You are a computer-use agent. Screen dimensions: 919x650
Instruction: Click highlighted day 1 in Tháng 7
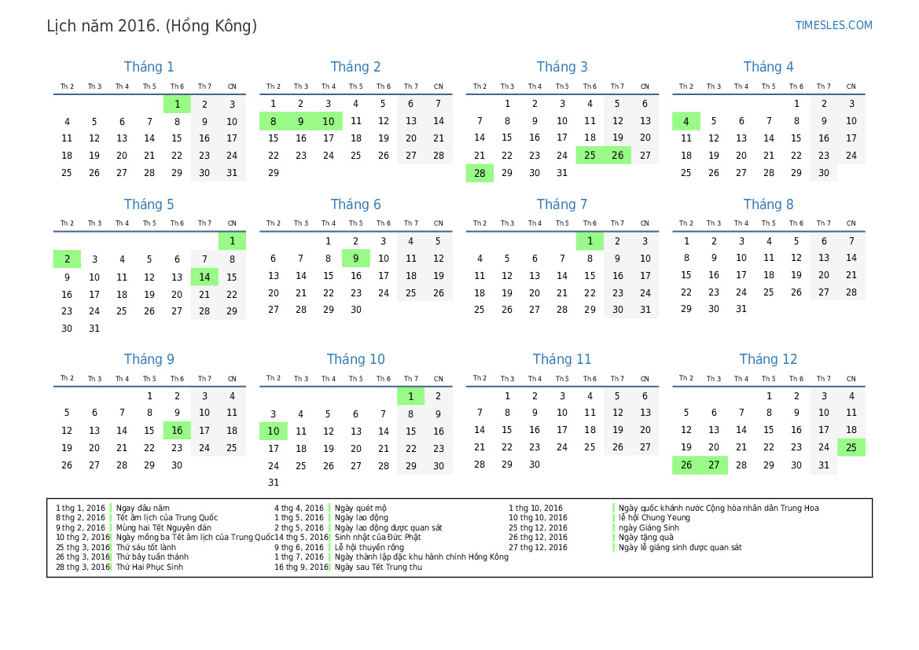[x=590, y=241]
